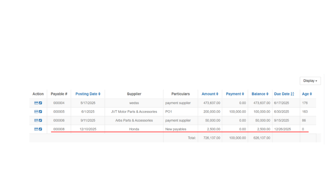Open payment icon for payable 000005
This screenshot has width=327, height=184.
click(x=36, y=112)
